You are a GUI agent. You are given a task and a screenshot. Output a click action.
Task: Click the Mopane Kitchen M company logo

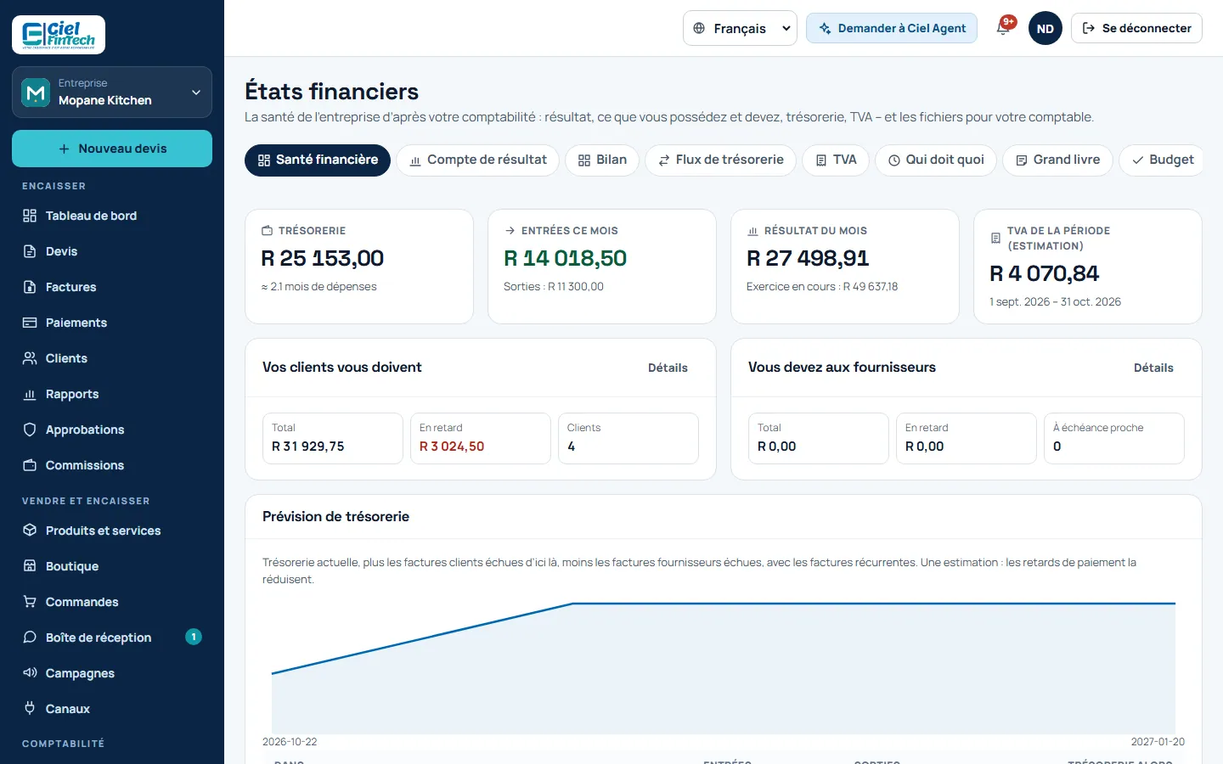tap(36, 92)
